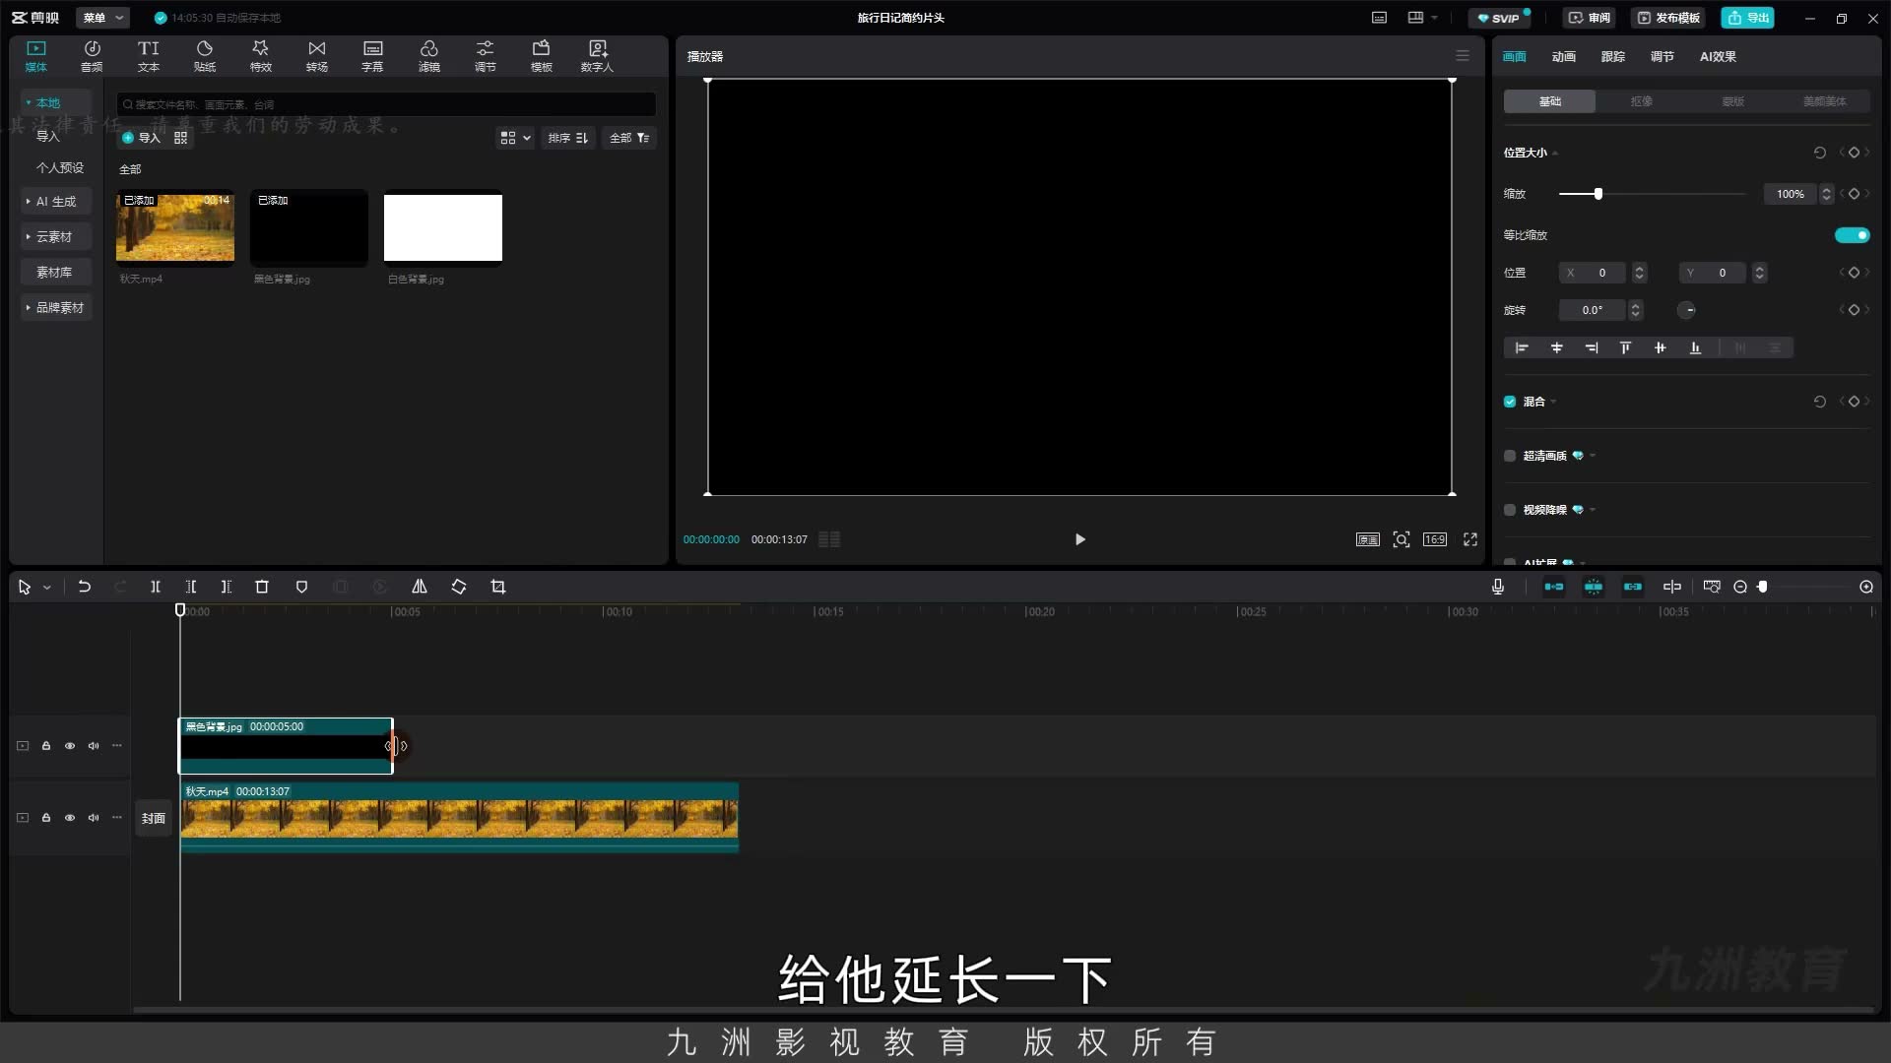Click the mirror flip icon

pos(420,587)
